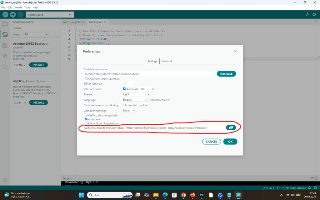This screenshot has width=320, height=200.
Task: Open the Compiler warnings dropdown
Action: click(129, 111)
